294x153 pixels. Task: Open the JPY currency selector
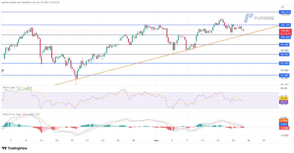(x=283, y=6)
